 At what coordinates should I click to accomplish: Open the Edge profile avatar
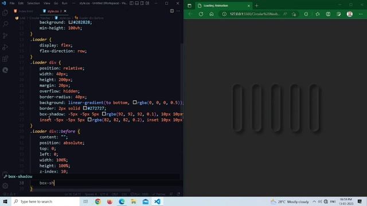[350, 14]
